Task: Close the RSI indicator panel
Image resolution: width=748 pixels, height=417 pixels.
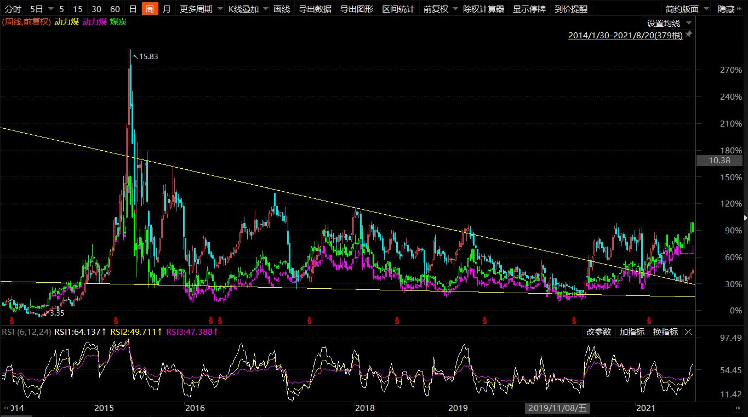Action: (688, 332)
